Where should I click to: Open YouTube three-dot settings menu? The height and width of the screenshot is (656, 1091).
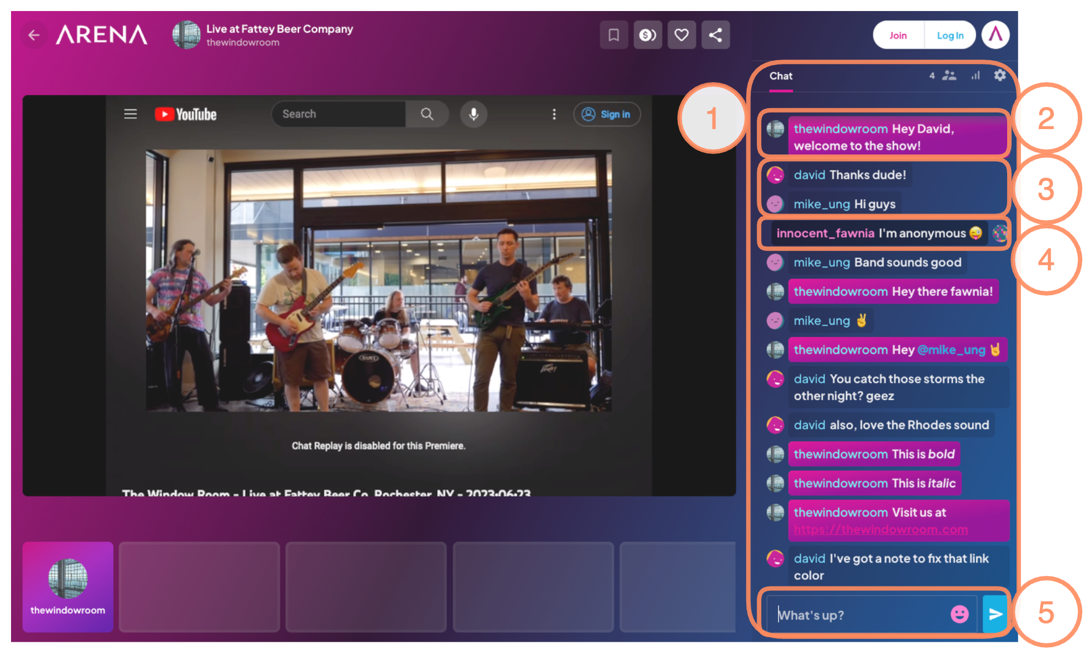click(554, 114)
